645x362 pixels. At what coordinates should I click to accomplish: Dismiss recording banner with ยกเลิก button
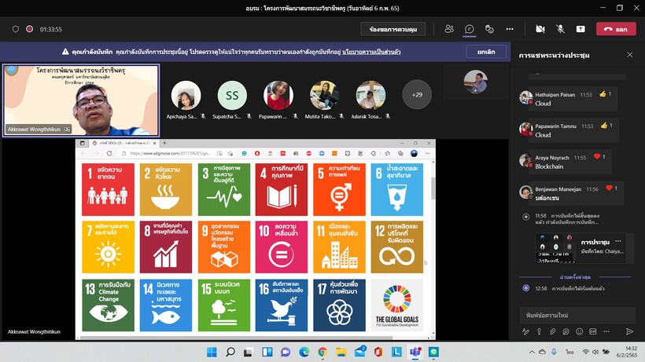(x=486, y=52)
